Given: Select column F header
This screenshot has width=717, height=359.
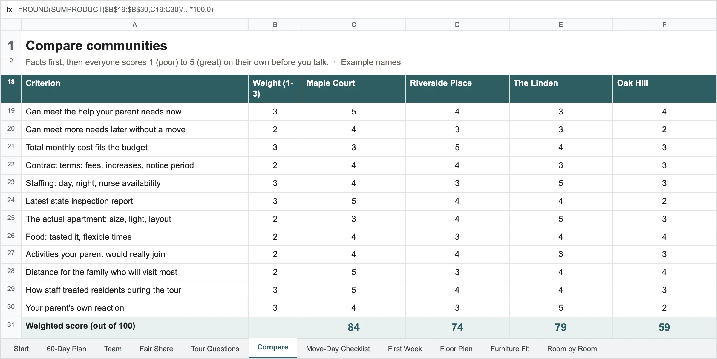Looking at the screenshot, I should point(664,25).
